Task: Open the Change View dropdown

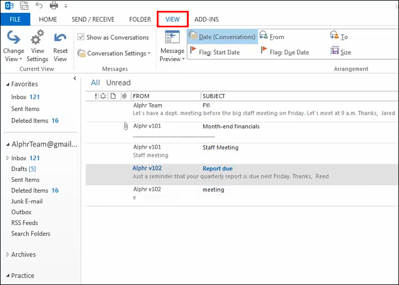Action: 13,46
